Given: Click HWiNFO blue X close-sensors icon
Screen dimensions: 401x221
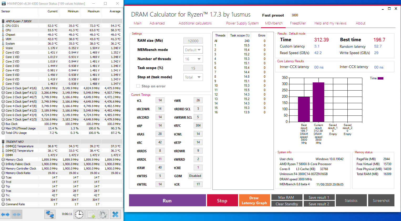Looking at the screenshot, I should pyautogui.click(x=115, y=214).
